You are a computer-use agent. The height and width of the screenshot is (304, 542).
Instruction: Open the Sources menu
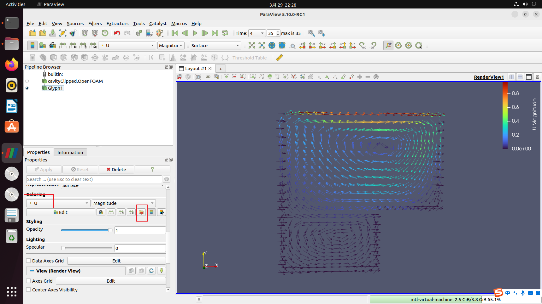pos(75,24)
